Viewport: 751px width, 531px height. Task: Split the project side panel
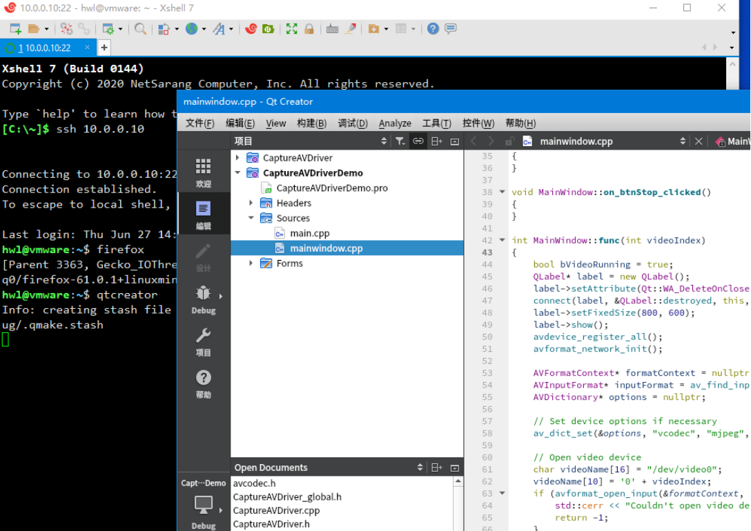click(x=437, y=141)
